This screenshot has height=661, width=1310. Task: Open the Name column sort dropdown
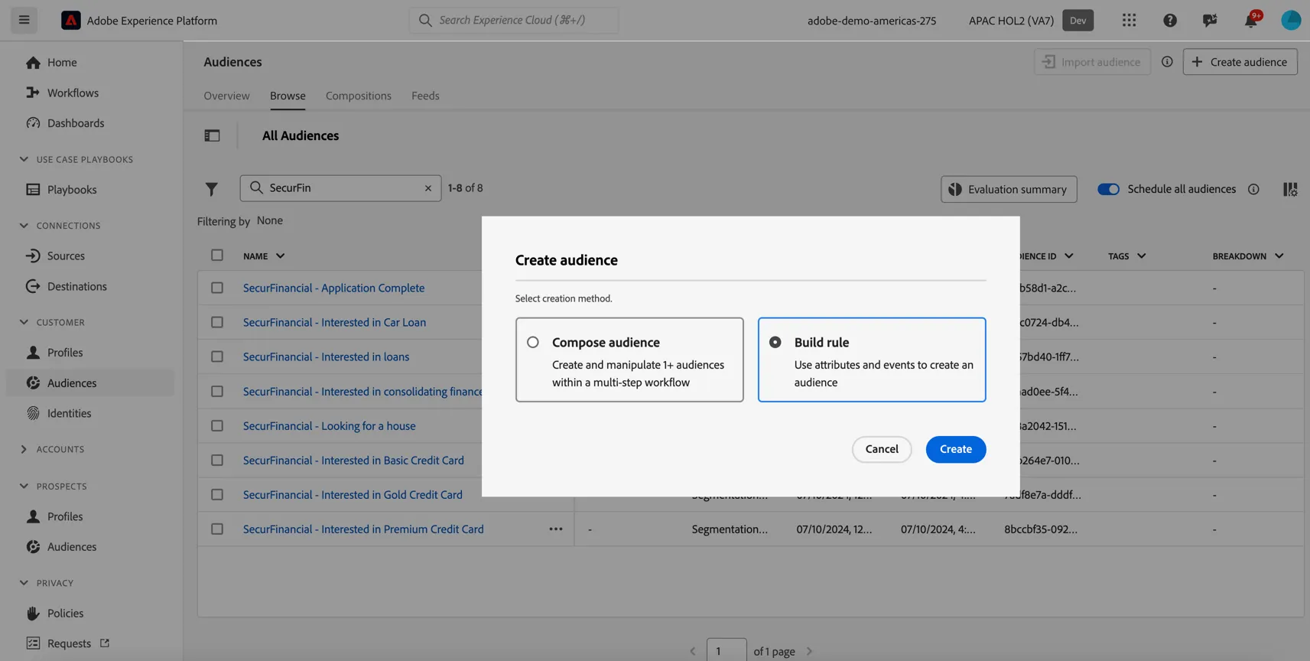pyautogui.click(x=280, y=256)
